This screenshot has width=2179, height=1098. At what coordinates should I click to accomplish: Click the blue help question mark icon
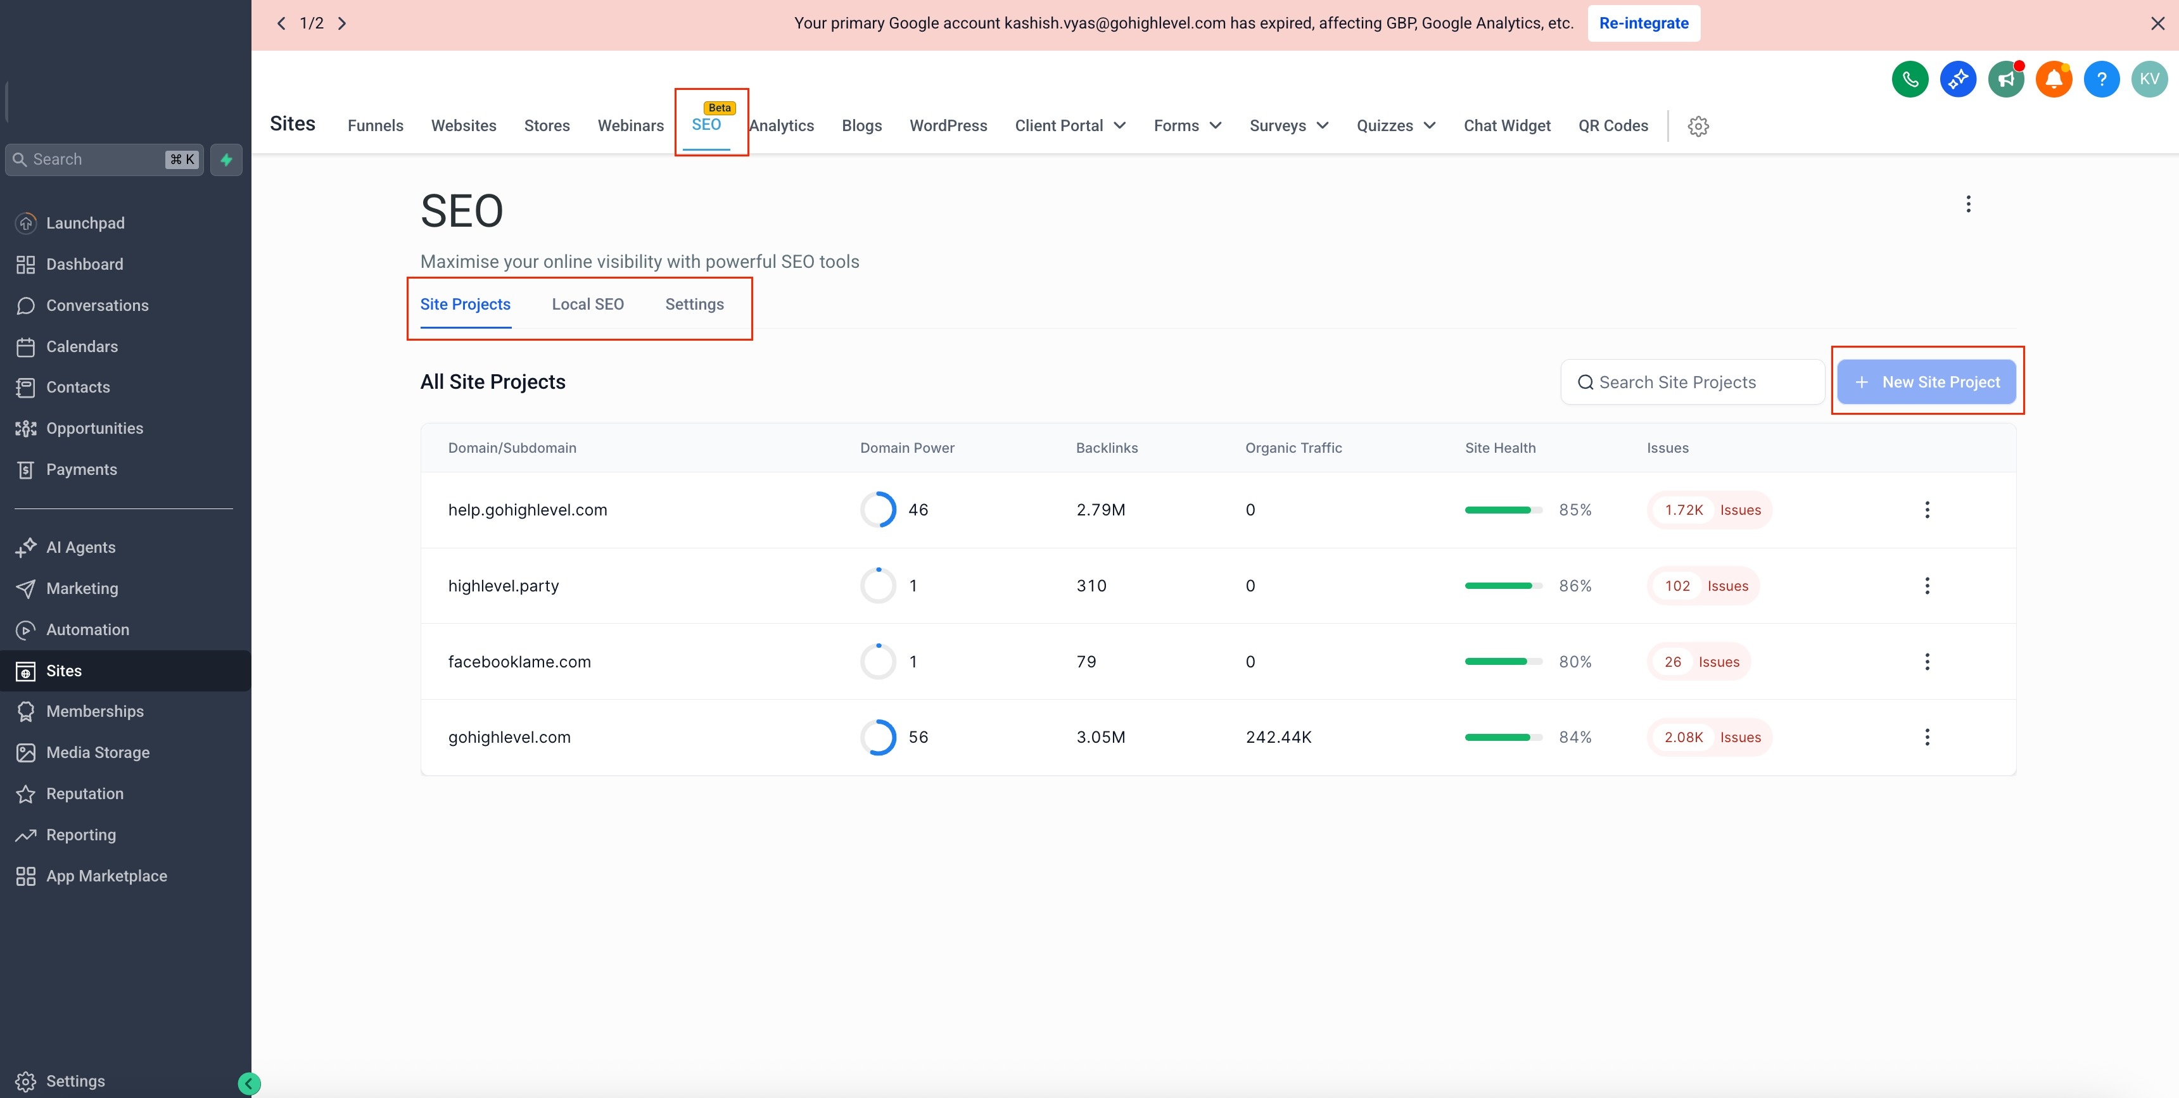[x=2101, y=80]
